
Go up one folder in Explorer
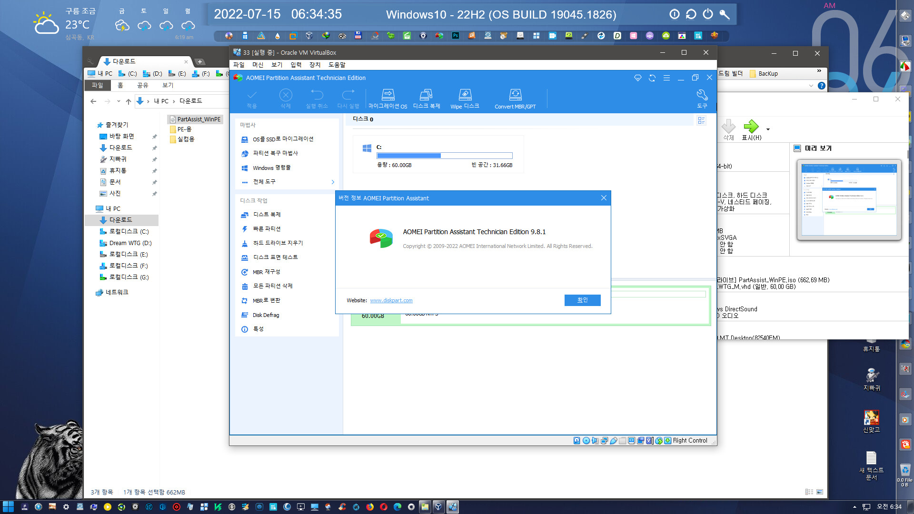pos(129,101)
